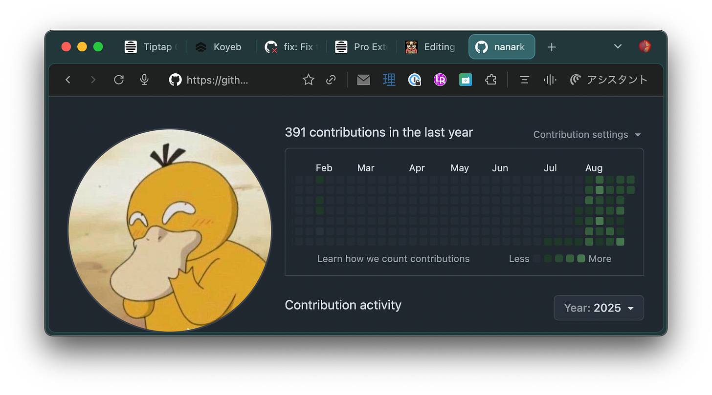Switch to the Koyeb tab
This screenshot has height=395, width=712.
point(221,47)
